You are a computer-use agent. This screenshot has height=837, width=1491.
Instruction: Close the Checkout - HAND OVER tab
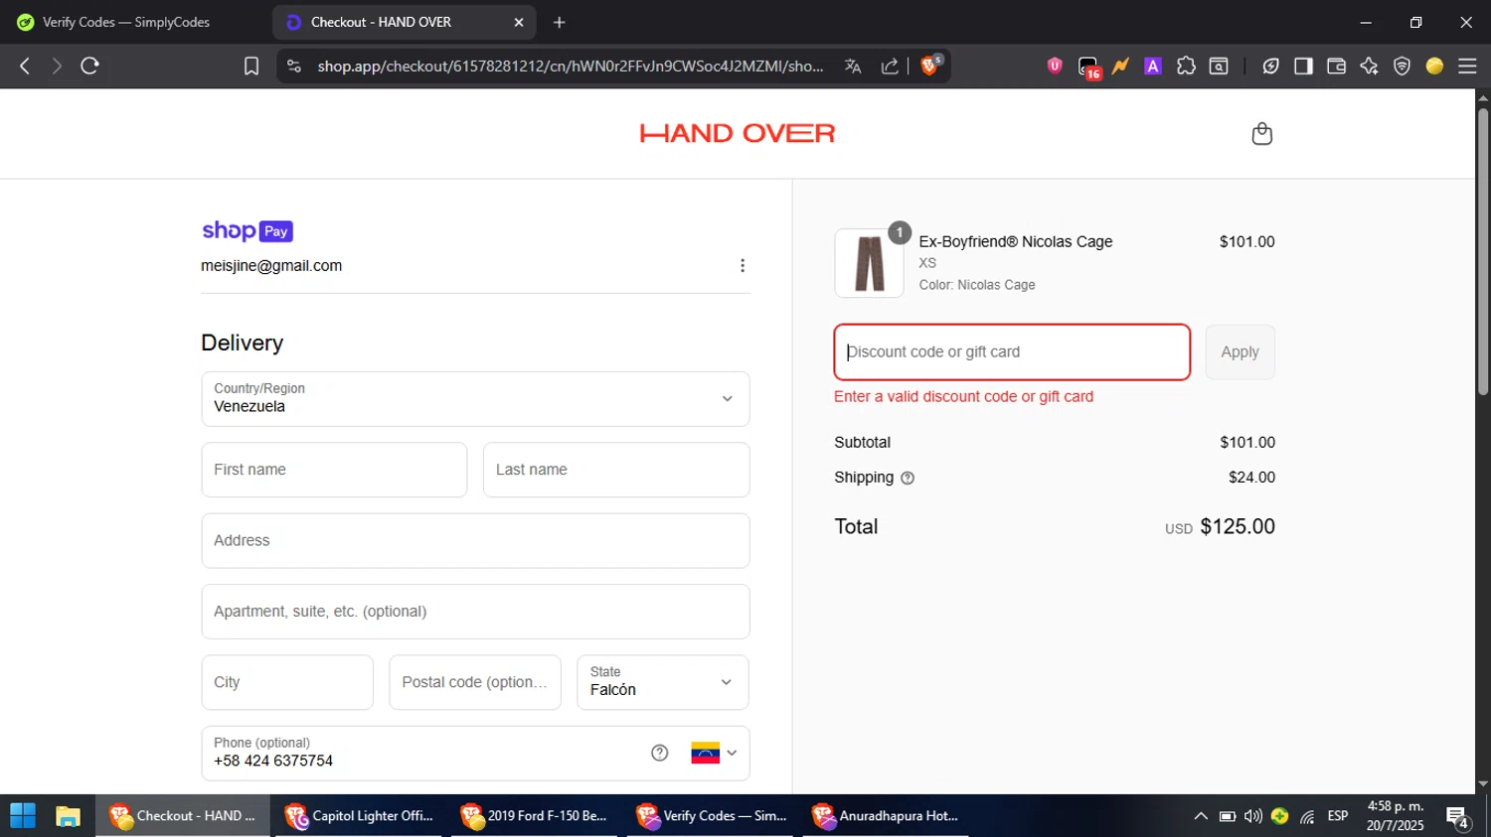(x=518, y=22)
